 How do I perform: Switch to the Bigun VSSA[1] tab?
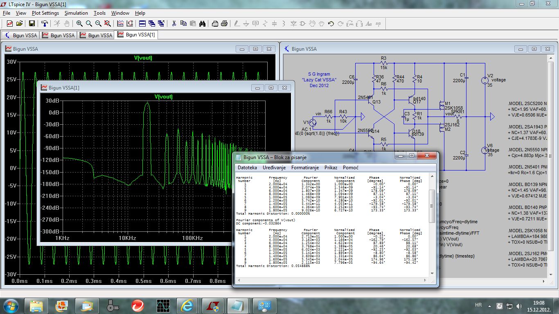tap(136, 35)
